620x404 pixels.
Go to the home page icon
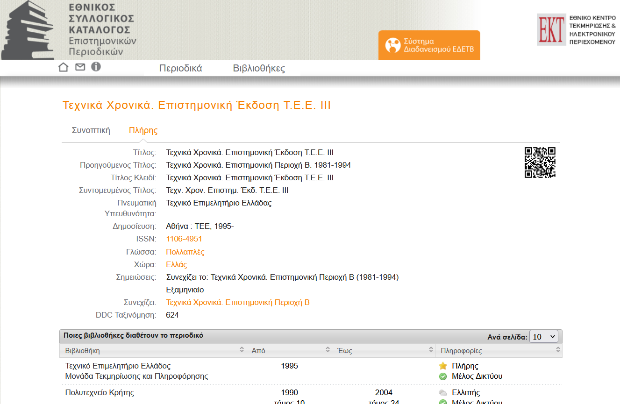(x=64, y=67)
